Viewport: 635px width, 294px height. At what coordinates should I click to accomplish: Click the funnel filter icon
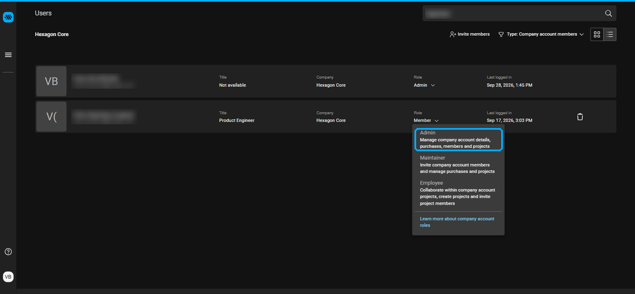[x=501, y=35]
